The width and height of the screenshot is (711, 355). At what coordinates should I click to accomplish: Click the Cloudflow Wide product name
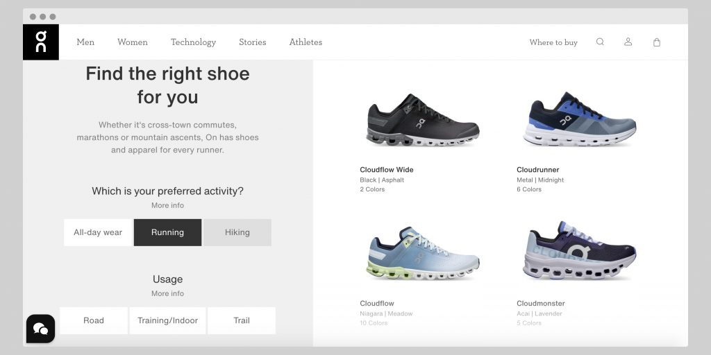coord(387,170)
